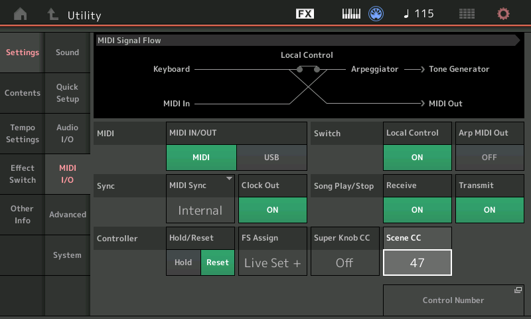The height and width of the screenshot is (319, 531).
Task: Open Super Knob CC setting
Action: pos(344,263)
